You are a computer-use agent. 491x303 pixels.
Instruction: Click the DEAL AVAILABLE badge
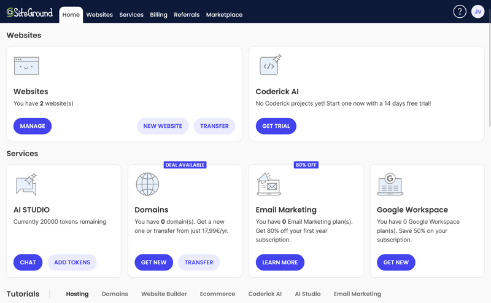[x=185, y=165]
